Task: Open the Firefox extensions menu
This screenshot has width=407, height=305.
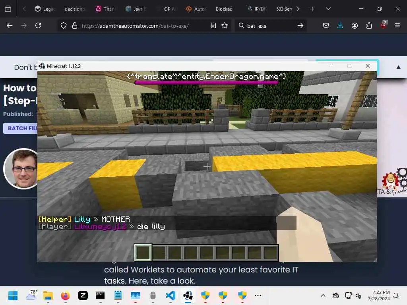Action: 369,25
